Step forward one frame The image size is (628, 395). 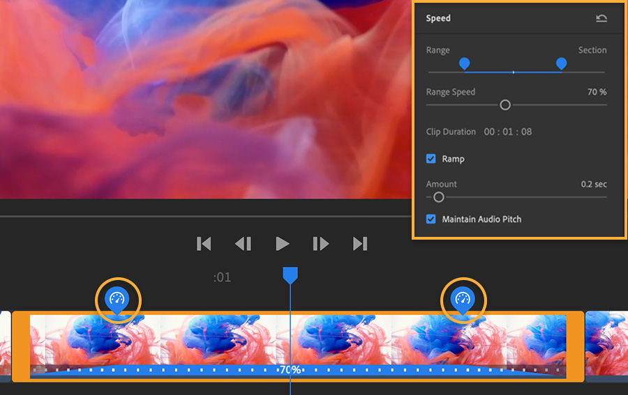(x=321, y=243)
